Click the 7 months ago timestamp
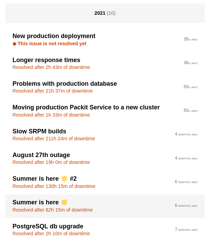Viewport: 211px width, 239px height. tap(186, 230)
